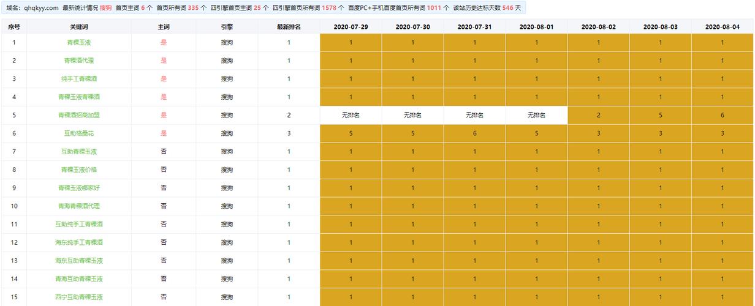Click the 主词 column header
The height and width of the screenshot is (306, 755).
click(x=164, y=27)
